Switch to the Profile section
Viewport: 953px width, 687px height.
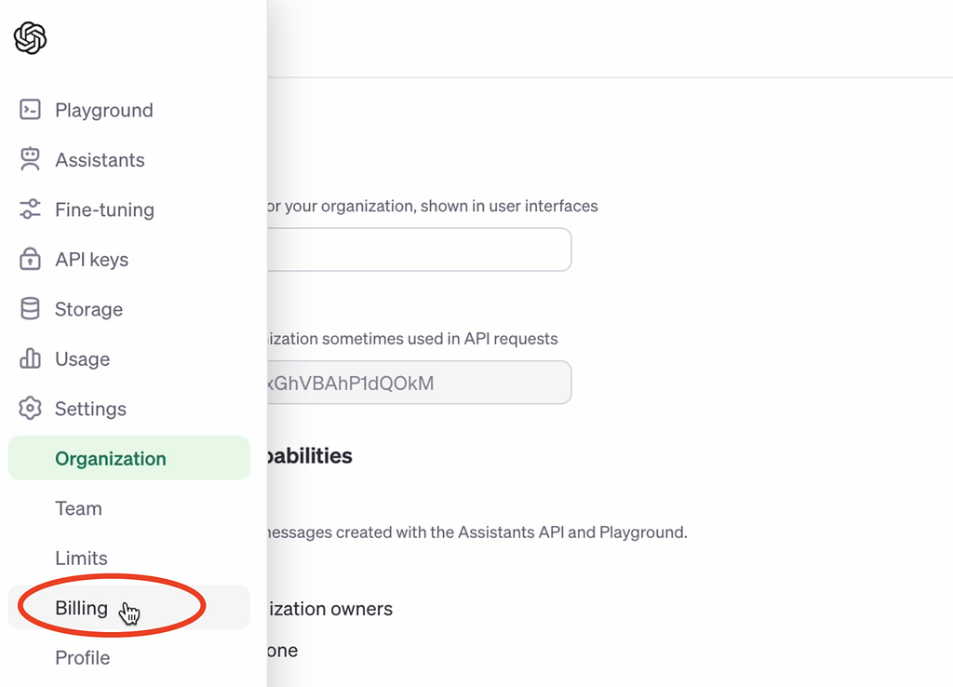(82, 657)
